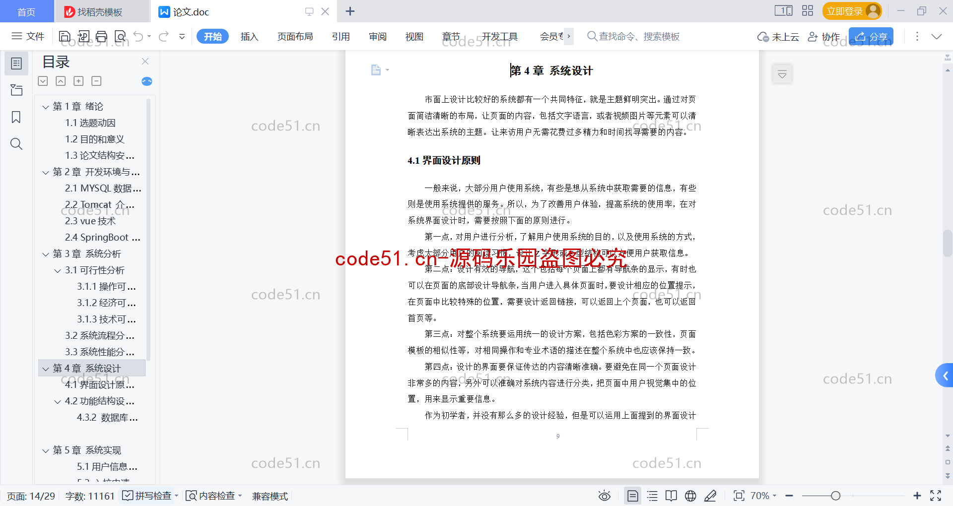Click the zoom slider handle
The width and height of the screenshot is (953, 506).
836,496
